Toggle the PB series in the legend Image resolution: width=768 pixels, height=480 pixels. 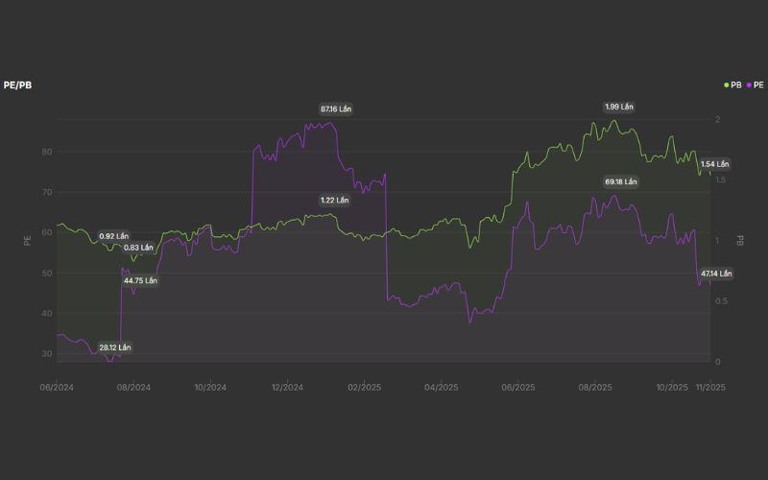pyautogui.click(x=735, y=85)
